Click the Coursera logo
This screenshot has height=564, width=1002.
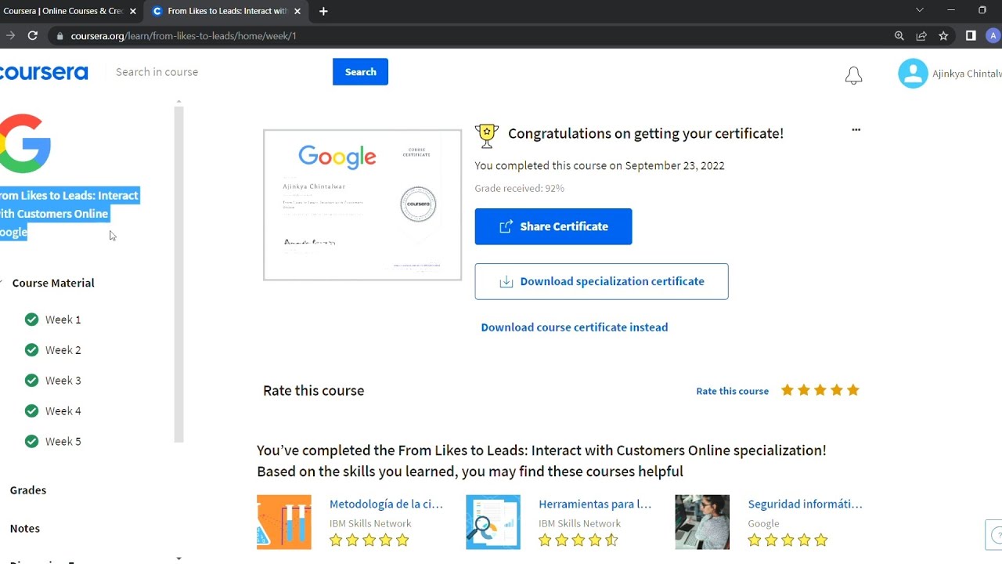[44, 72]
